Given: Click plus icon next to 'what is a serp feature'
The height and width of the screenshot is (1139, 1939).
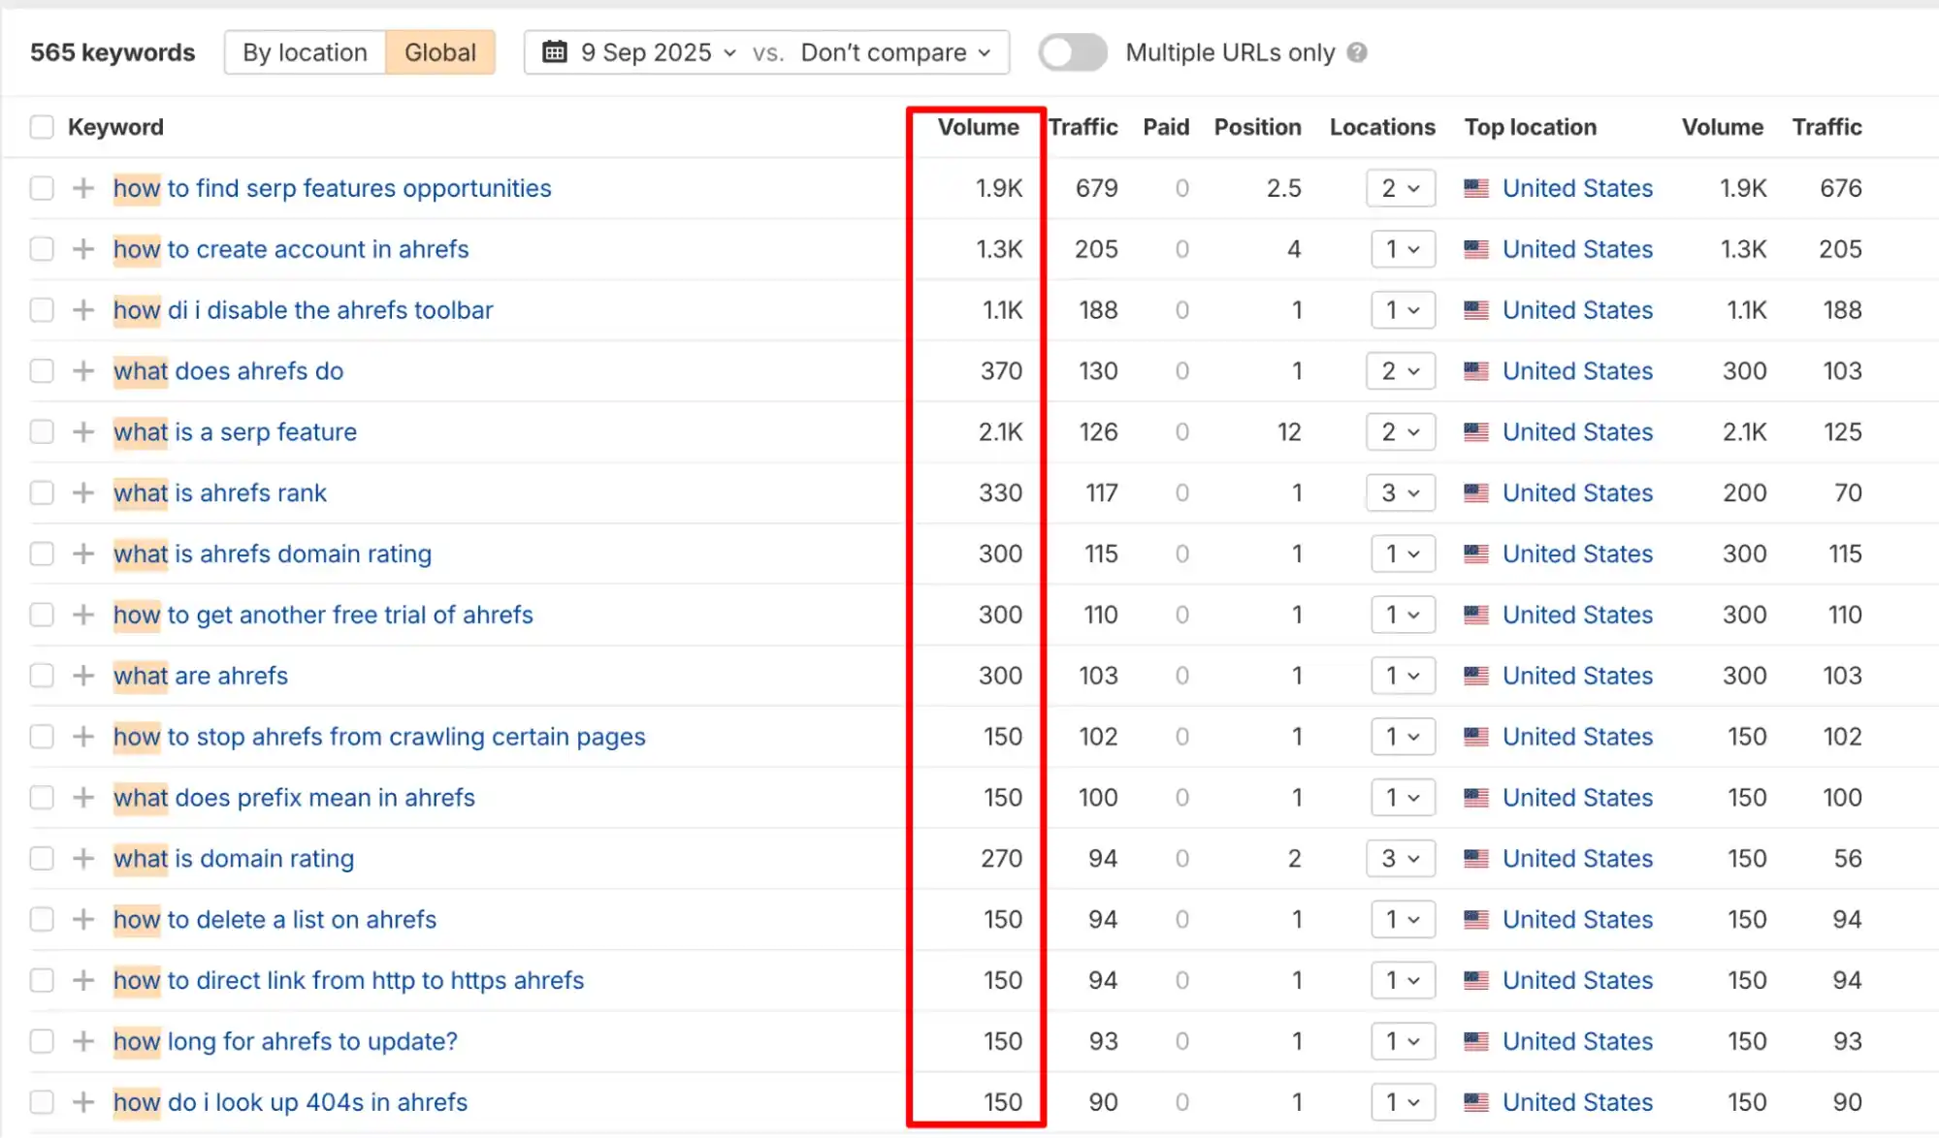Looking at the screenshot, I should pyautogui.click(x=83, y=432).
